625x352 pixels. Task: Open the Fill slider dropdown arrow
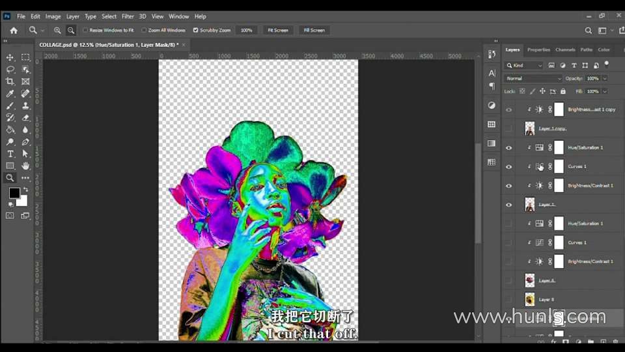tap(605, 91)
